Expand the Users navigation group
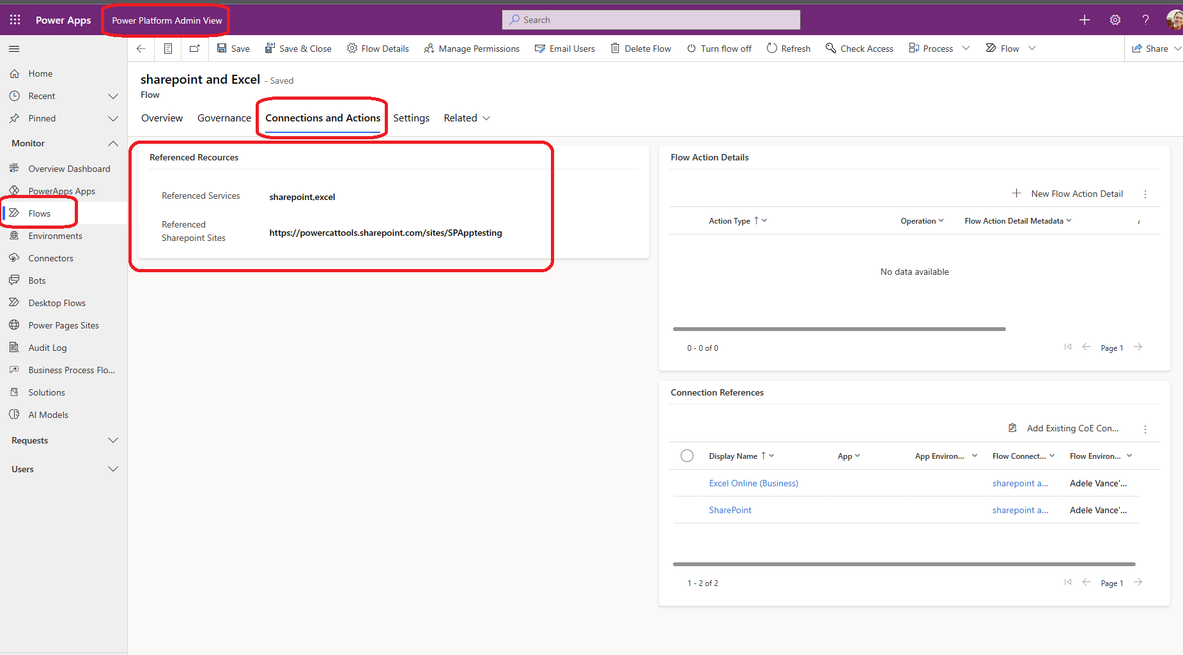Viewport: 1183px width, 655px height. 113,468
